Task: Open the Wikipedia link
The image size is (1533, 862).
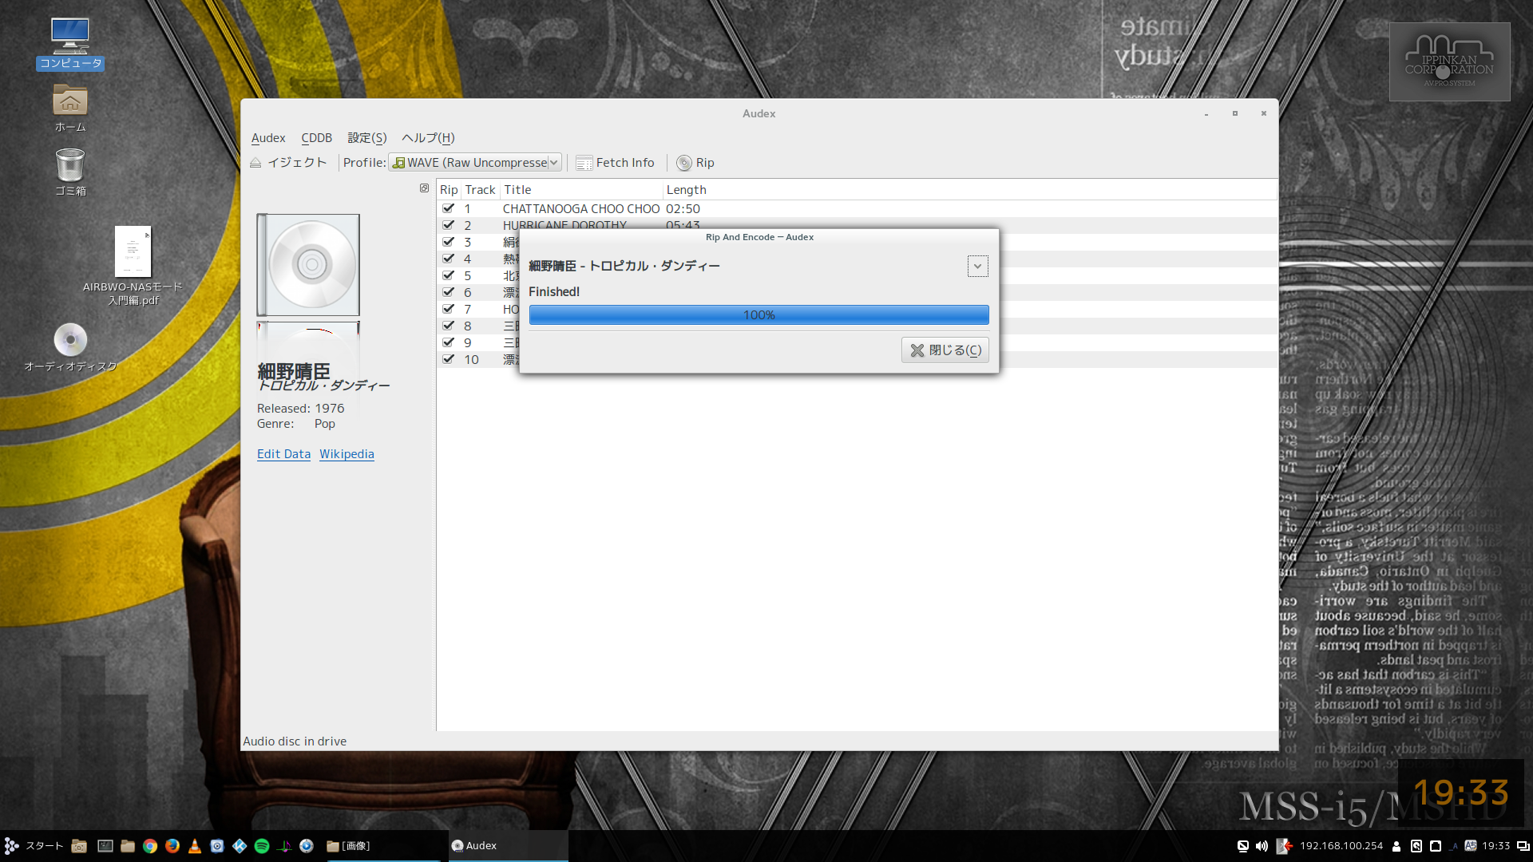Action: coord(347,454)
